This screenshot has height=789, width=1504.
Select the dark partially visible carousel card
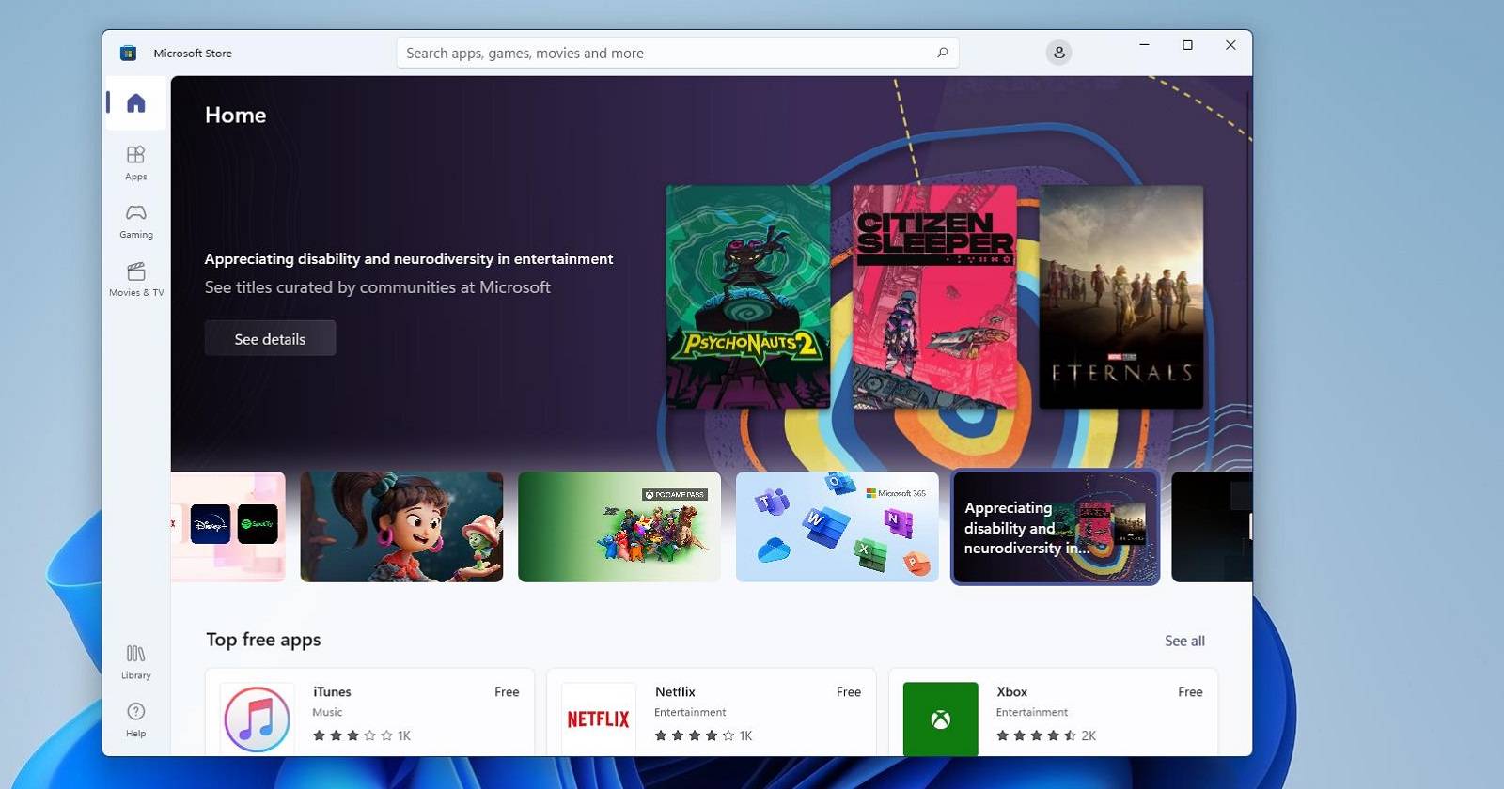(1212, 527)
